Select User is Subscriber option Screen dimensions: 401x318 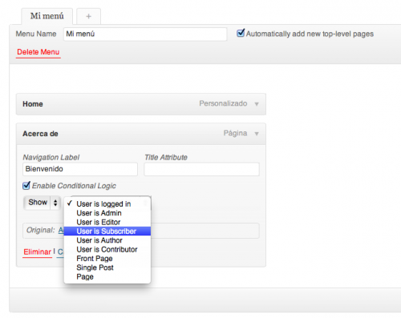click(107, 231)
